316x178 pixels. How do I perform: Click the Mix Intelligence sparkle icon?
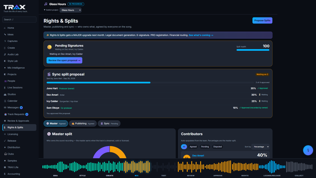point(5,68)
